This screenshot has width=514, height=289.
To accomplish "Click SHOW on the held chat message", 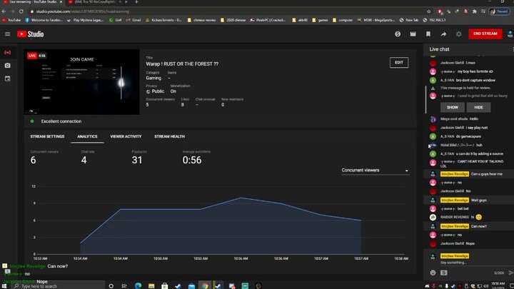I will [453, 107].
